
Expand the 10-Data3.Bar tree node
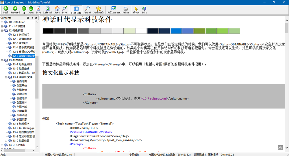[x=2, y=22]
